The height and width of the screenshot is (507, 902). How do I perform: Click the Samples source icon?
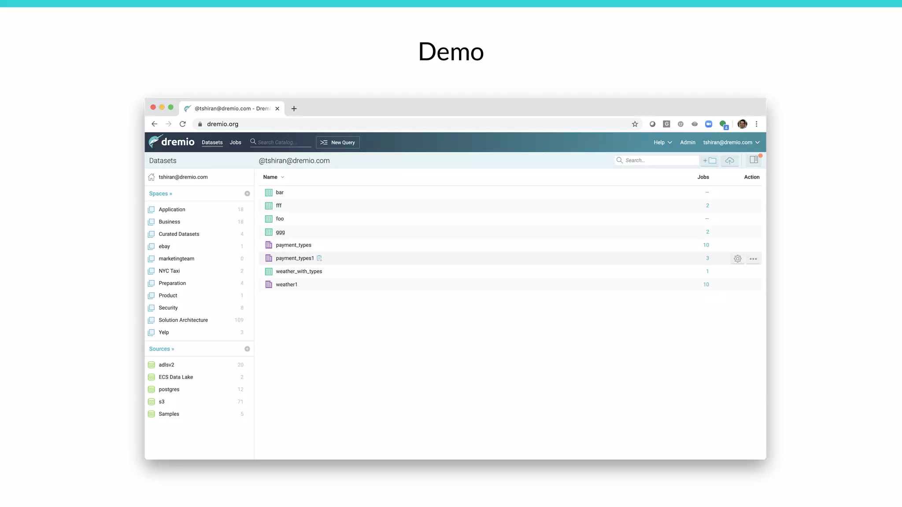click(152, 414)
